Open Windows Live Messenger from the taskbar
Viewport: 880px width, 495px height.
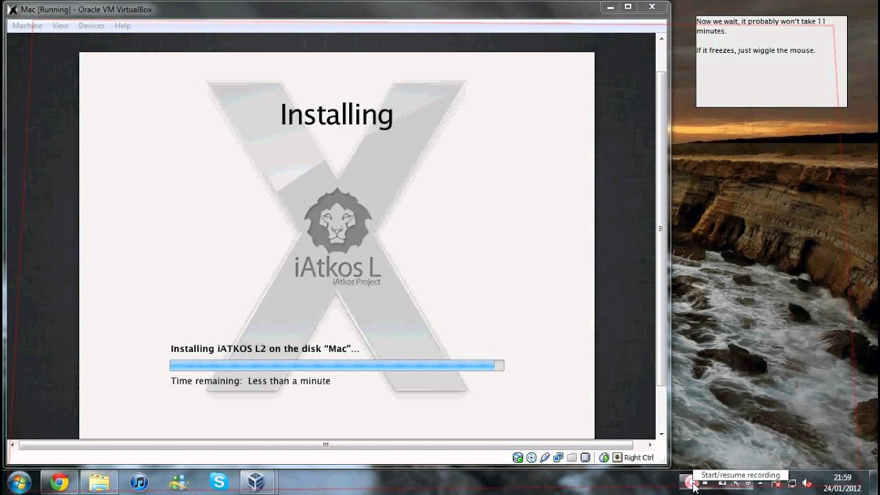point(179,482)
